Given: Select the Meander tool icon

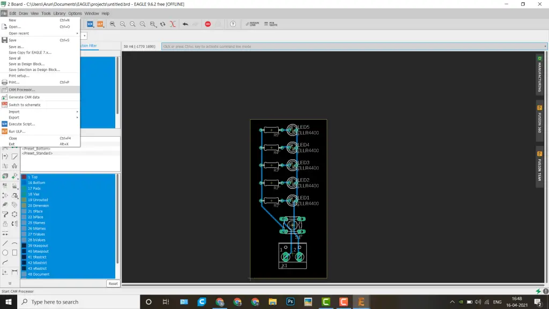Looking at the screenshot, I should [x=14, y=166].
